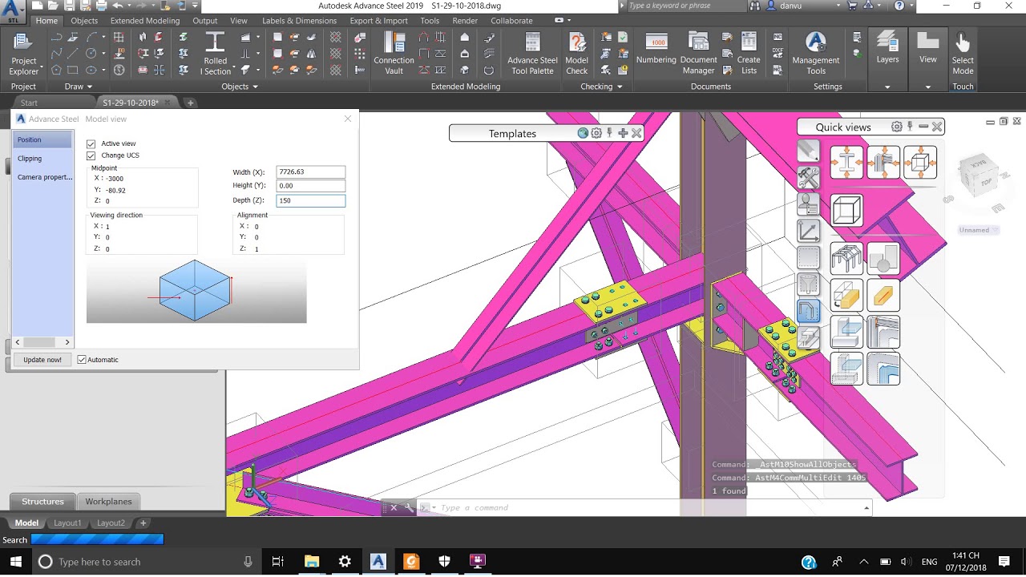The height and width of the screenshot is (577, 1026).
Task: Switch to the Labels & Dimensions tab
Action: (299, 21)
